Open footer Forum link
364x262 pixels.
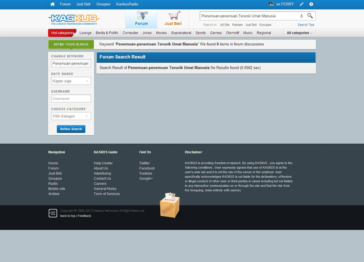tap(53, 168)
